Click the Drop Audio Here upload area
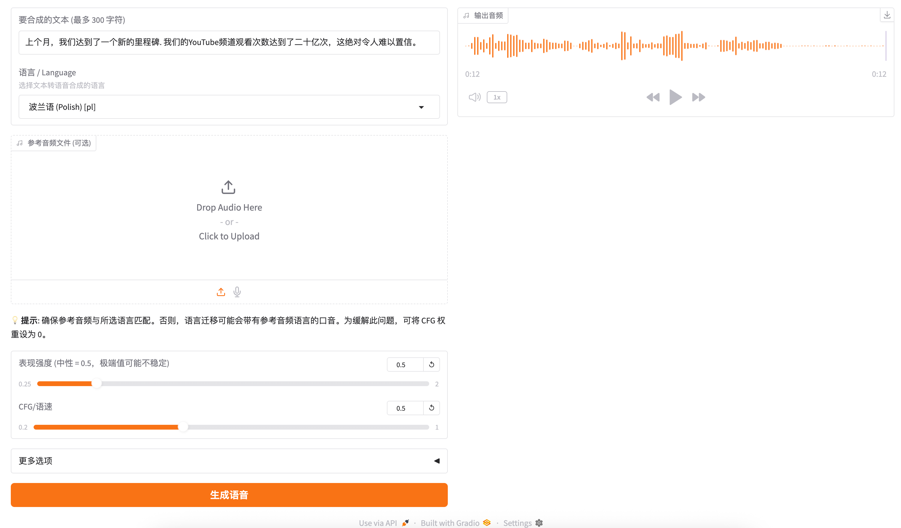901x528 pixels. tap(229, 211)
